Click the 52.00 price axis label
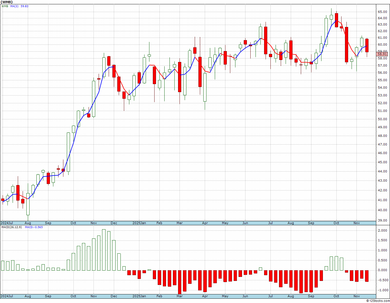This screenshot has width=390, height=303. 382,103
